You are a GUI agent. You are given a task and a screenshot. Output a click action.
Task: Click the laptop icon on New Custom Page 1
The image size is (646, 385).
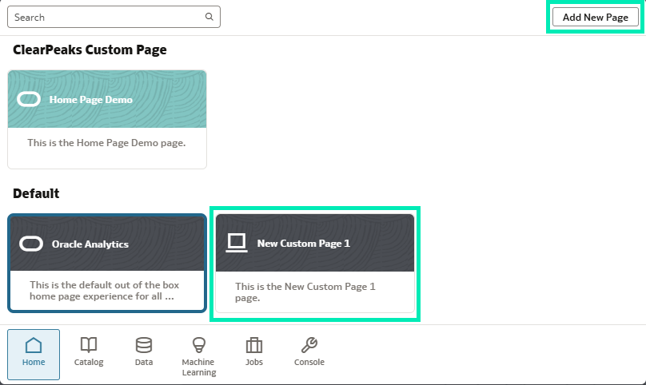236,243
